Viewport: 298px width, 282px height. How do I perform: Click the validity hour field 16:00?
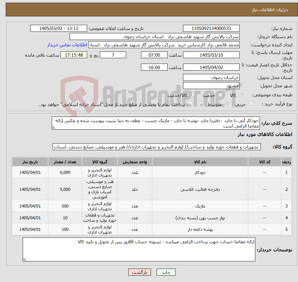(x=154, y=67)
